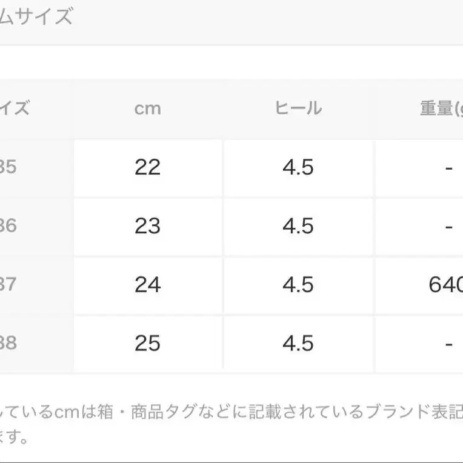Click the 640 weight cell
This screenshot has width=463, height=463.
click(445, 285)
